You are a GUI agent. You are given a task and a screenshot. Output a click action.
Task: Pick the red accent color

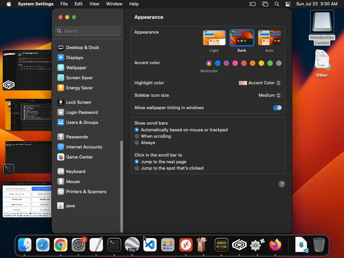244,63
